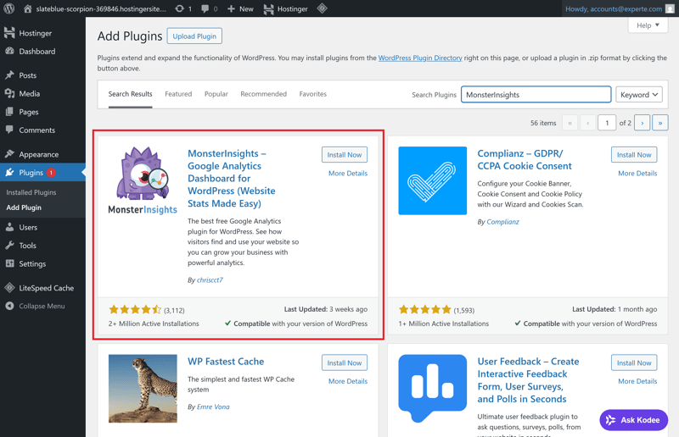Screen dimensions: 679x437
Task: Switch to the Popular tab
Action: [216, 94]
